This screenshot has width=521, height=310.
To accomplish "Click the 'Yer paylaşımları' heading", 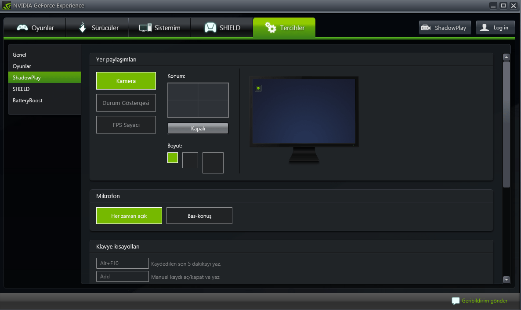I will pyautogui.click(x=116, y=59).
